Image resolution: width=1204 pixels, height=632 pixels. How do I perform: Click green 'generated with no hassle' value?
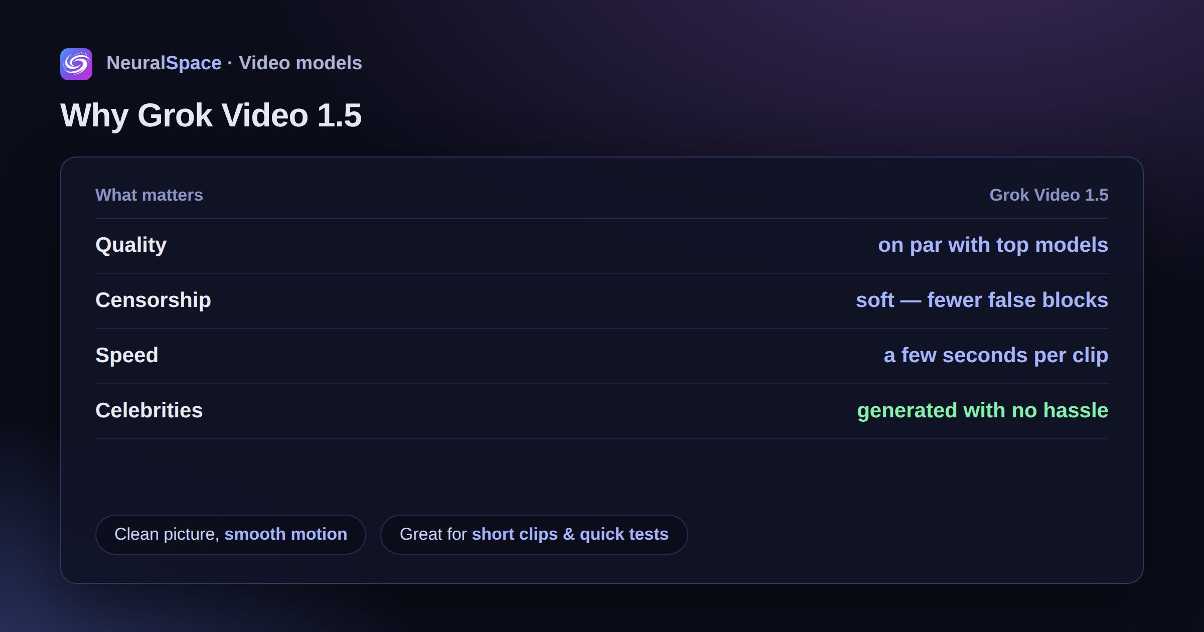982,411
